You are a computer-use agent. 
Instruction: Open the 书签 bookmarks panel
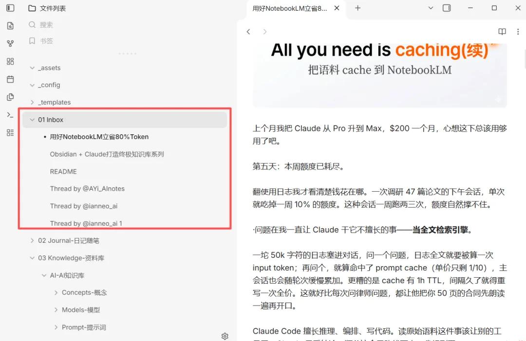[x=41, y=40]
